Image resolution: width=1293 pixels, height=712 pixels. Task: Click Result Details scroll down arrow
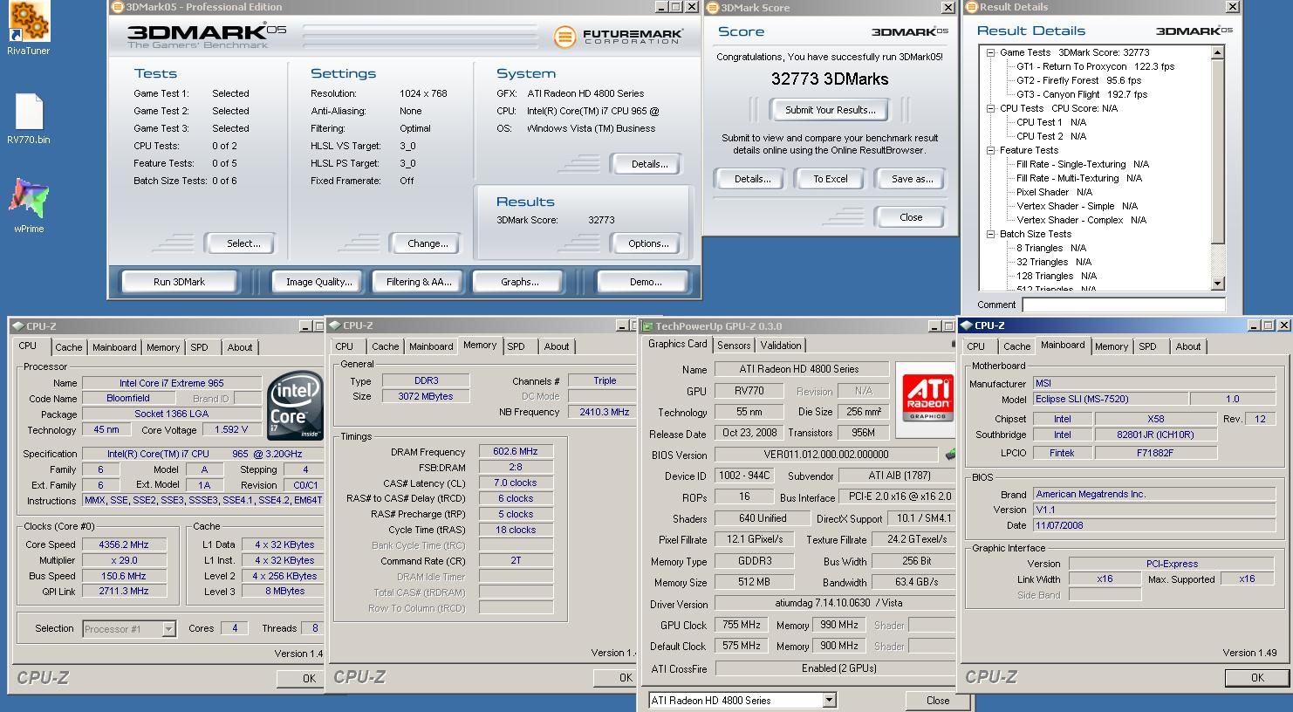click(x=1218, y=283)
